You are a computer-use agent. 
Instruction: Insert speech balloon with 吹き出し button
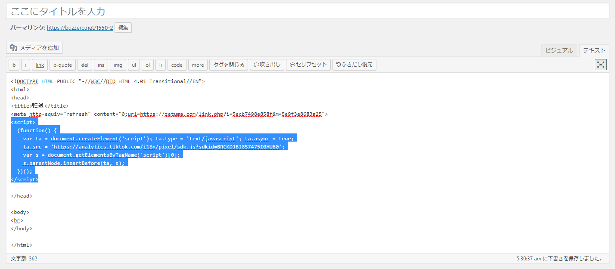[267, 65]
